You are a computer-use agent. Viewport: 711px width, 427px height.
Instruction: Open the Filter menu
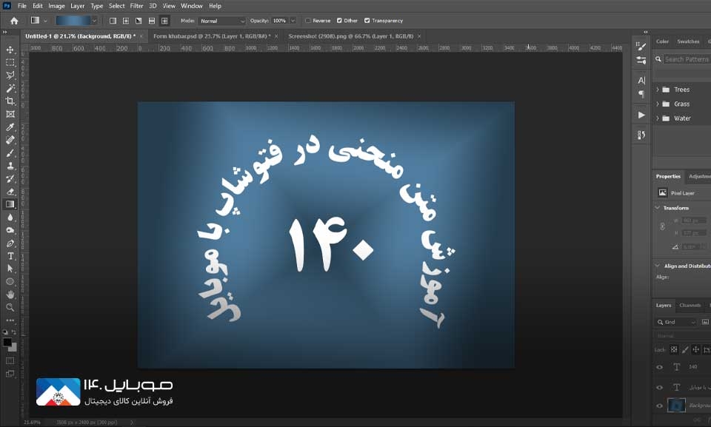(x=136, y=6)
